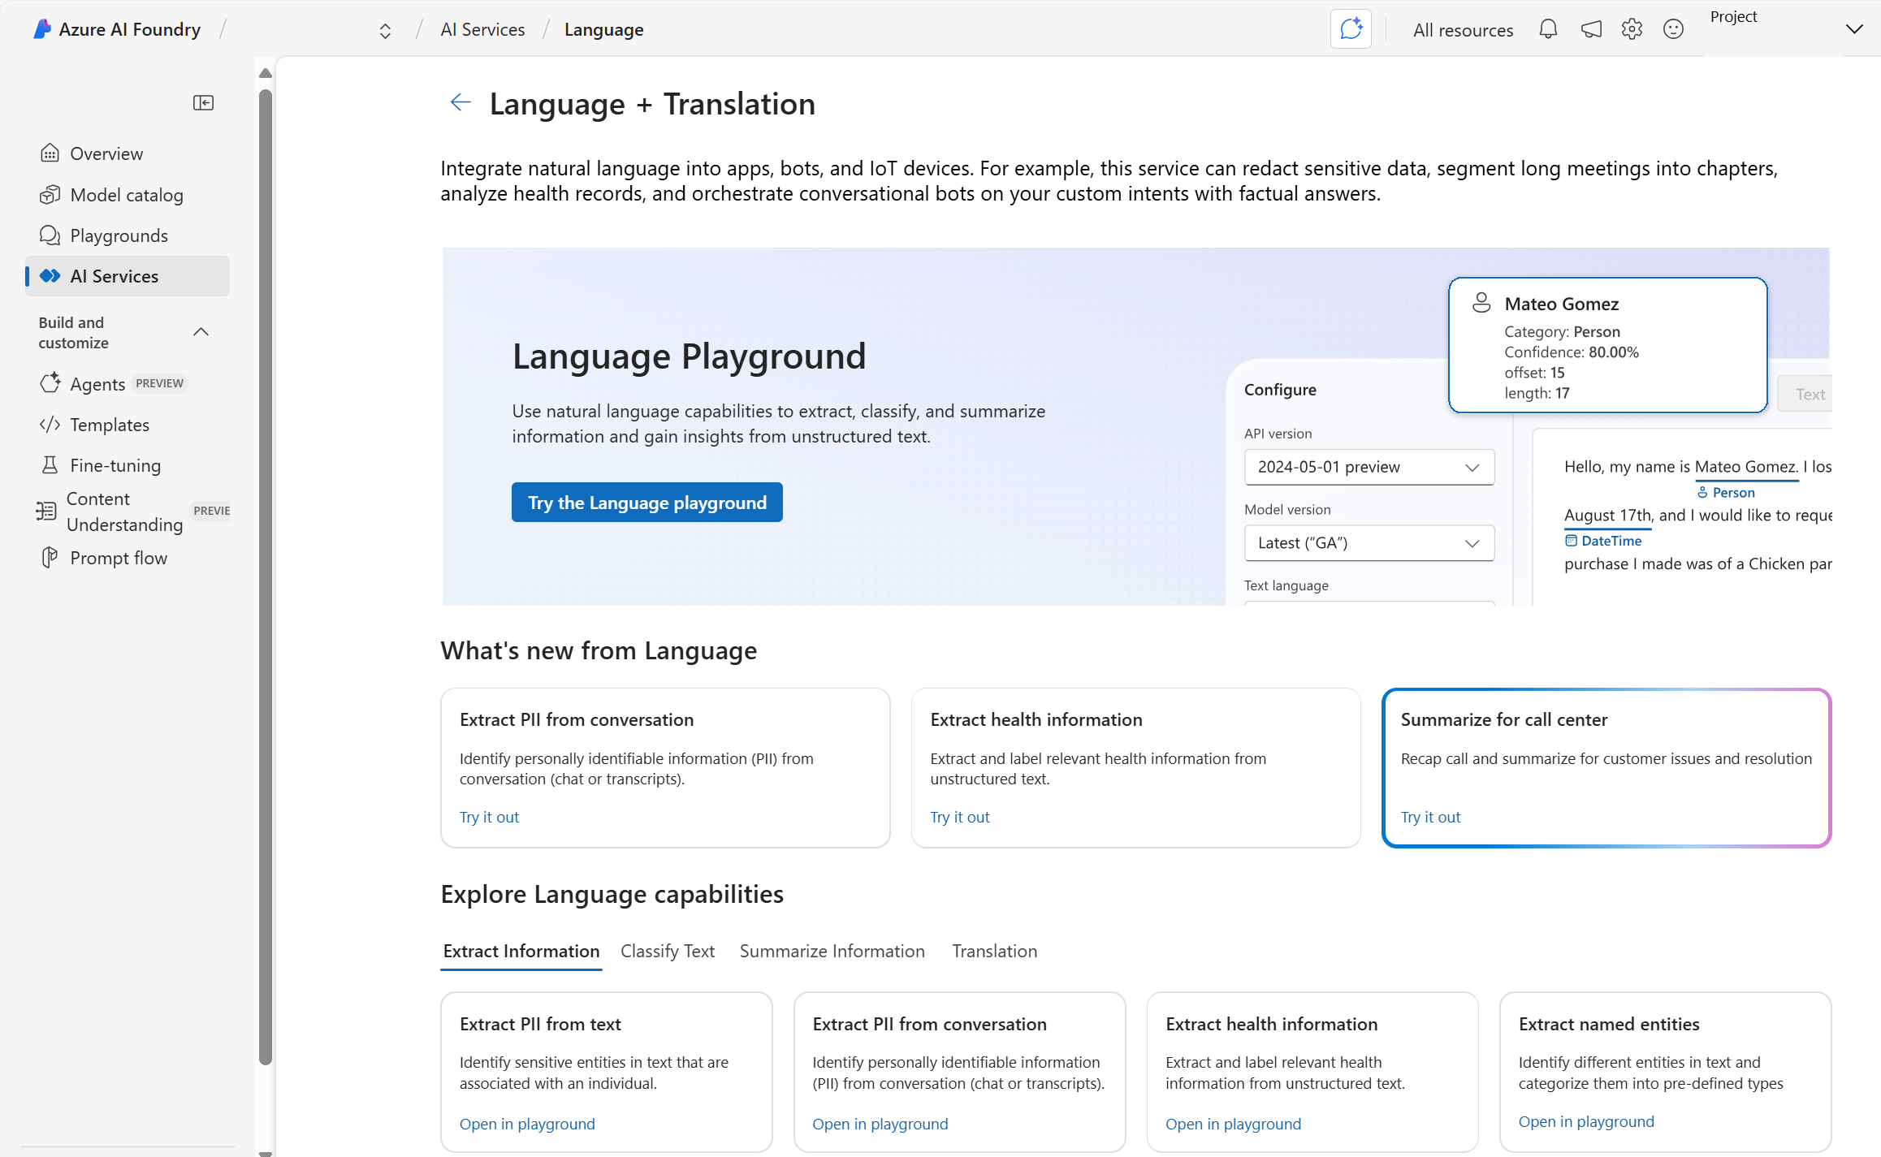Open notifications from the top bar
Image resolution: width=1881 pixels, height=1157 pixels.
[x=1547, y=28]
